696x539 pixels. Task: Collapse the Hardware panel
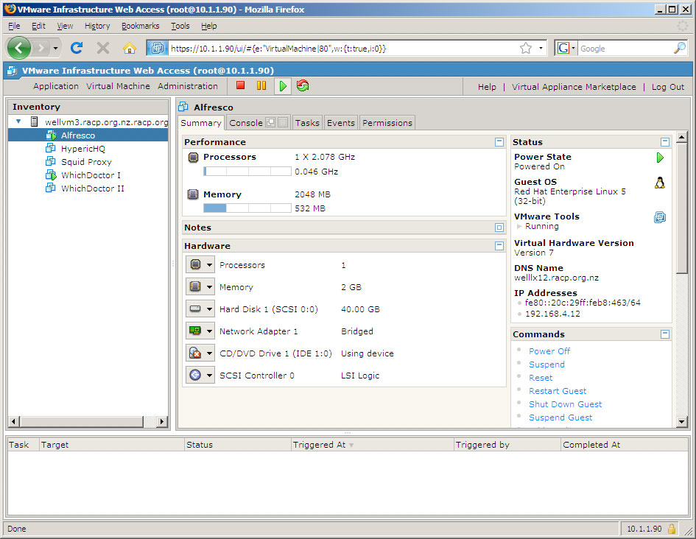click(499, 246)
